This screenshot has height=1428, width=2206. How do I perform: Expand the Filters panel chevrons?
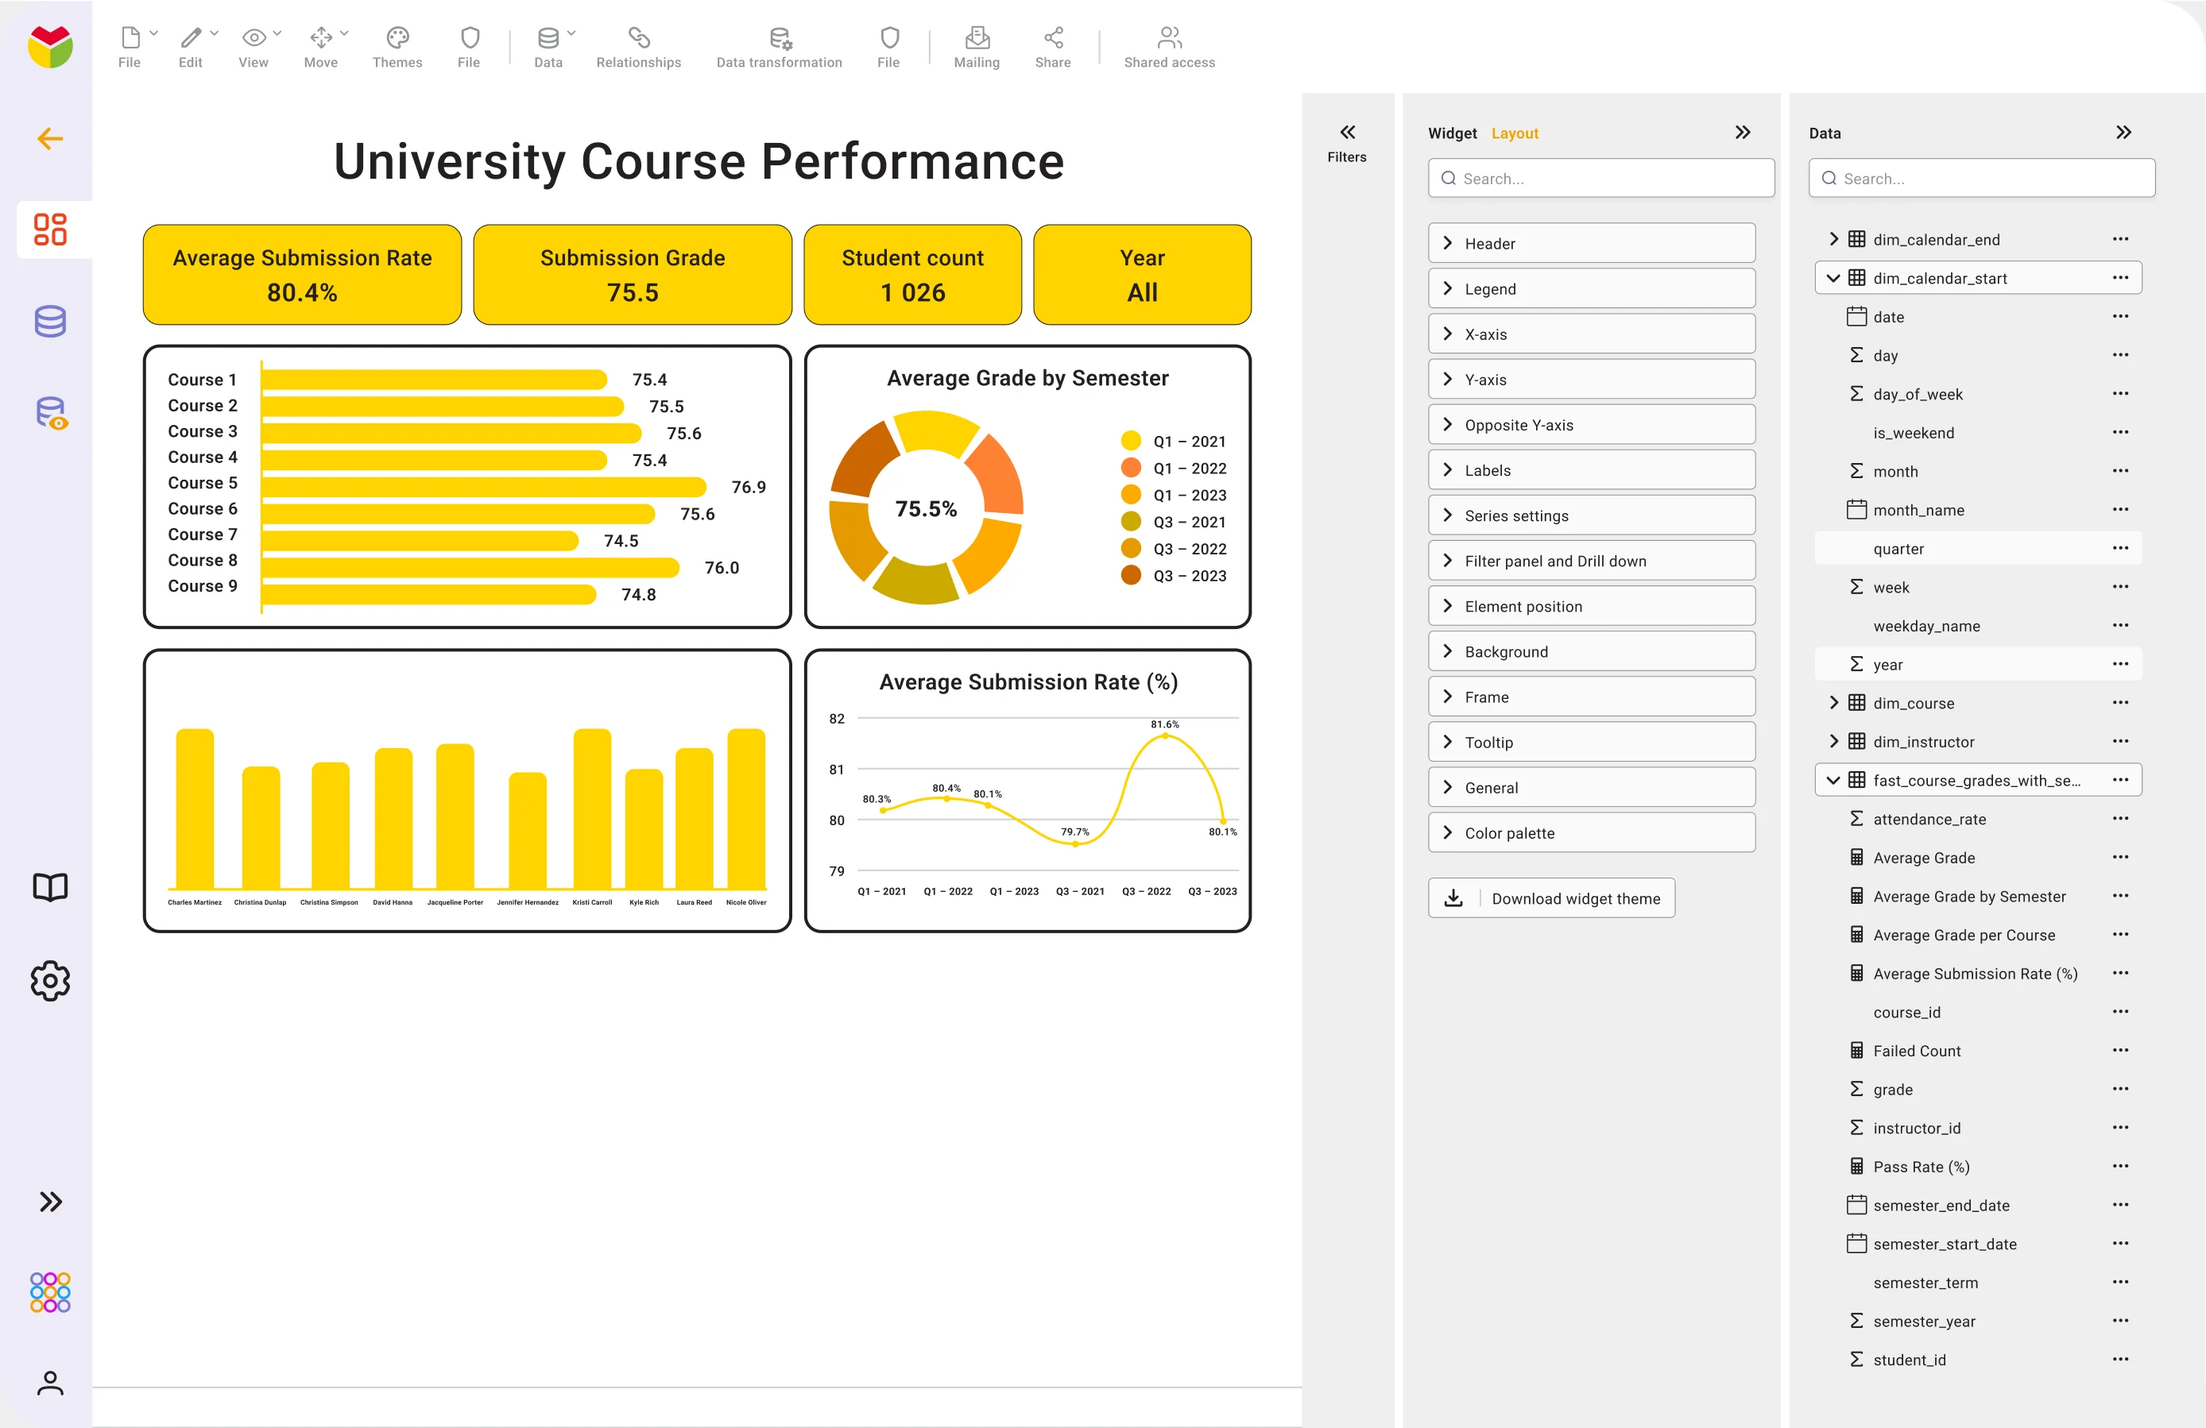[x=1347, y=133]
